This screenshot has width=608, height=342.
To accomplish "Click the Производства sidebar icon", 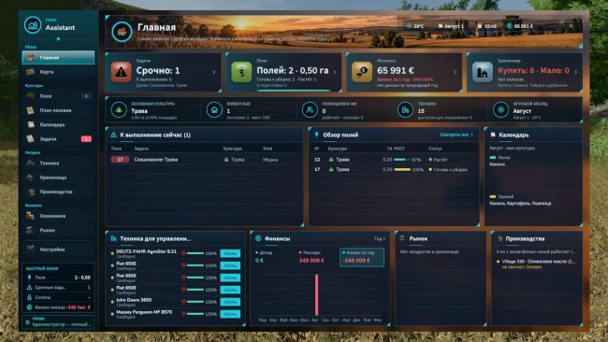I will pyautogui.click(x=30, y=192).
